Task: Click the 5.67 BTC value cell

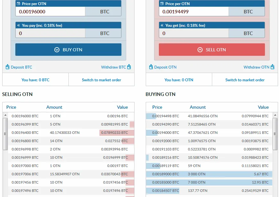Action: (261, 174)
